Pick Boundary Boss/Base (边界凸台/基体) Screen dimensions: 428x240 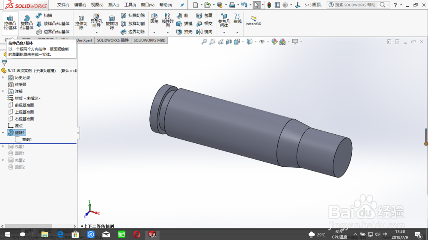(x=53, y=32)
